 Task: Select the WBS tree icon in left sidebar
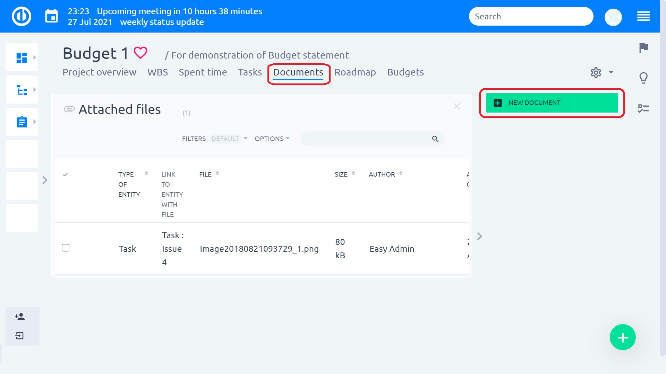click(22, 89)
